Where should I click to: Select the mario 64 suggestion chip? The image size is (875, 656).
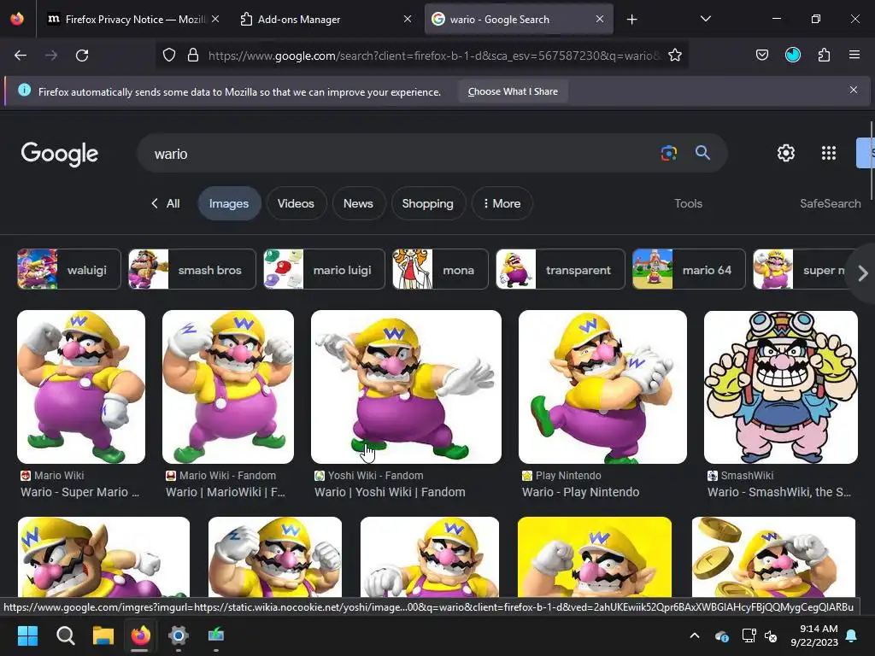(x=689, y=269)
